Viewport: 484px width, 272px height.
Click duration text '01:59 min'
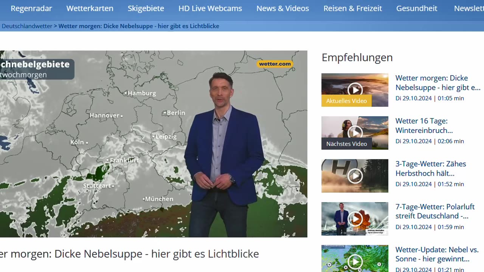click(x=451, y=227)
